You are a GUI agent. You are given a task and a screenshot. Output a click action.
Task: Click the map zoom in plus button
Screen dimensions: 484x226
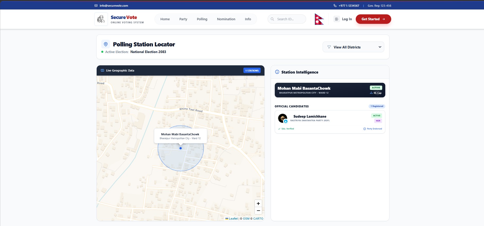[258, 203]
